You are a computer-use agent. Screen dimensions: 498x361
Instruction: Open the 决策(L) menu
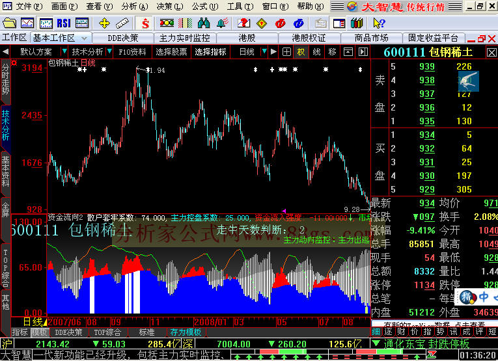(170, 7)
